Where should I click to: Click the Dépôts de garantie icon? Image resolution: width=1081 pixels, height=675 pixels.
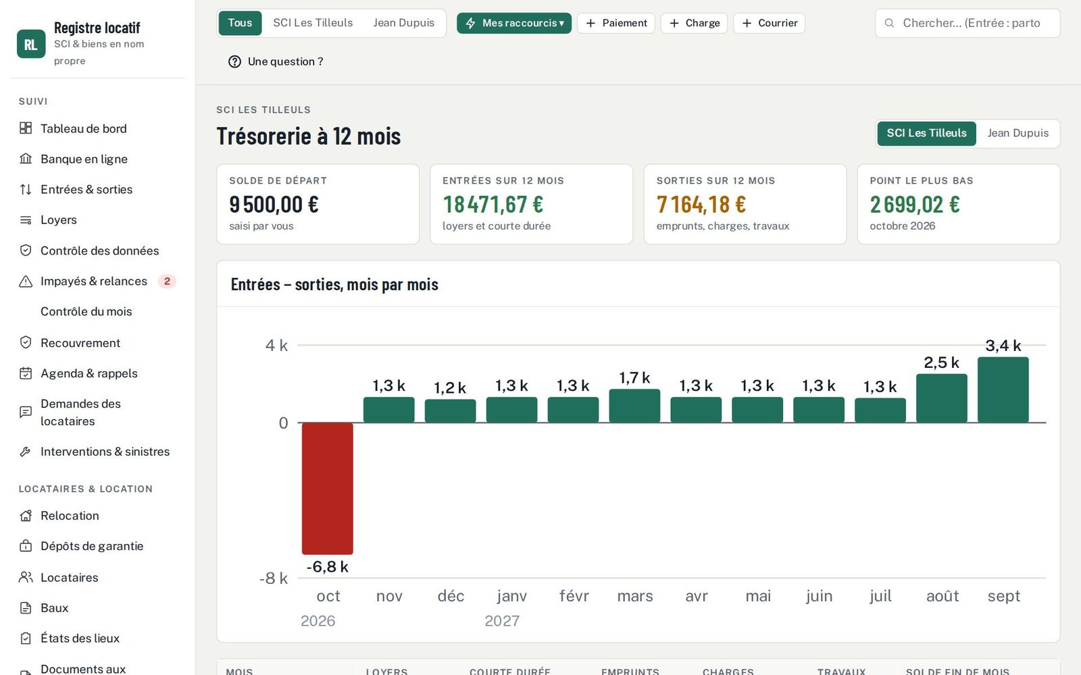26,546
